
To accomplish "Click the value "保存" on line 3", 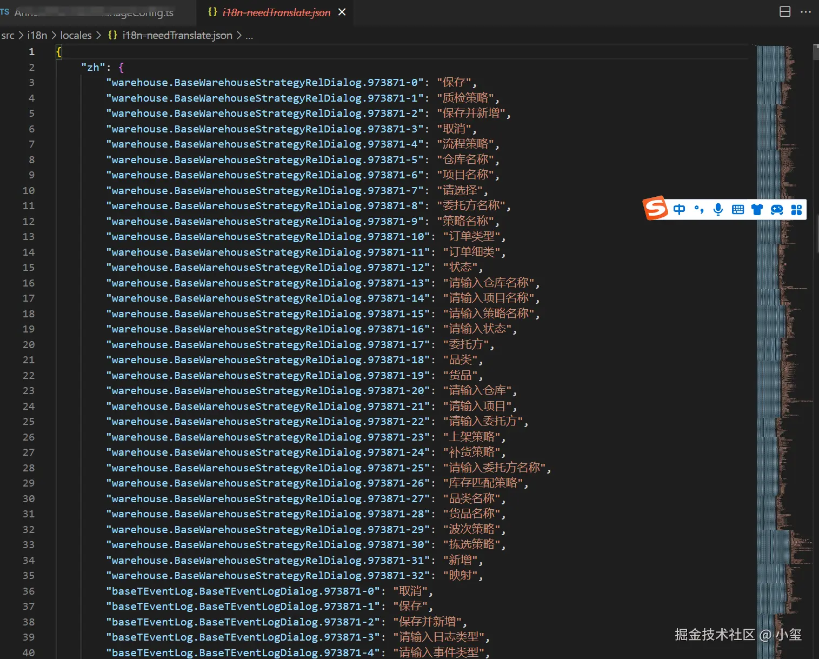I will tap(454, 83).
